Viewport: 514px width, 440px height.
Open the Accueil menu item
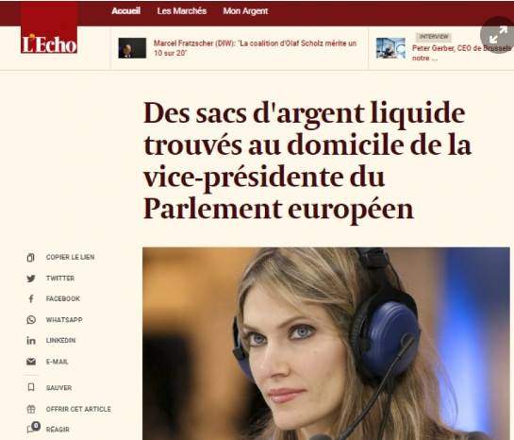125,10
